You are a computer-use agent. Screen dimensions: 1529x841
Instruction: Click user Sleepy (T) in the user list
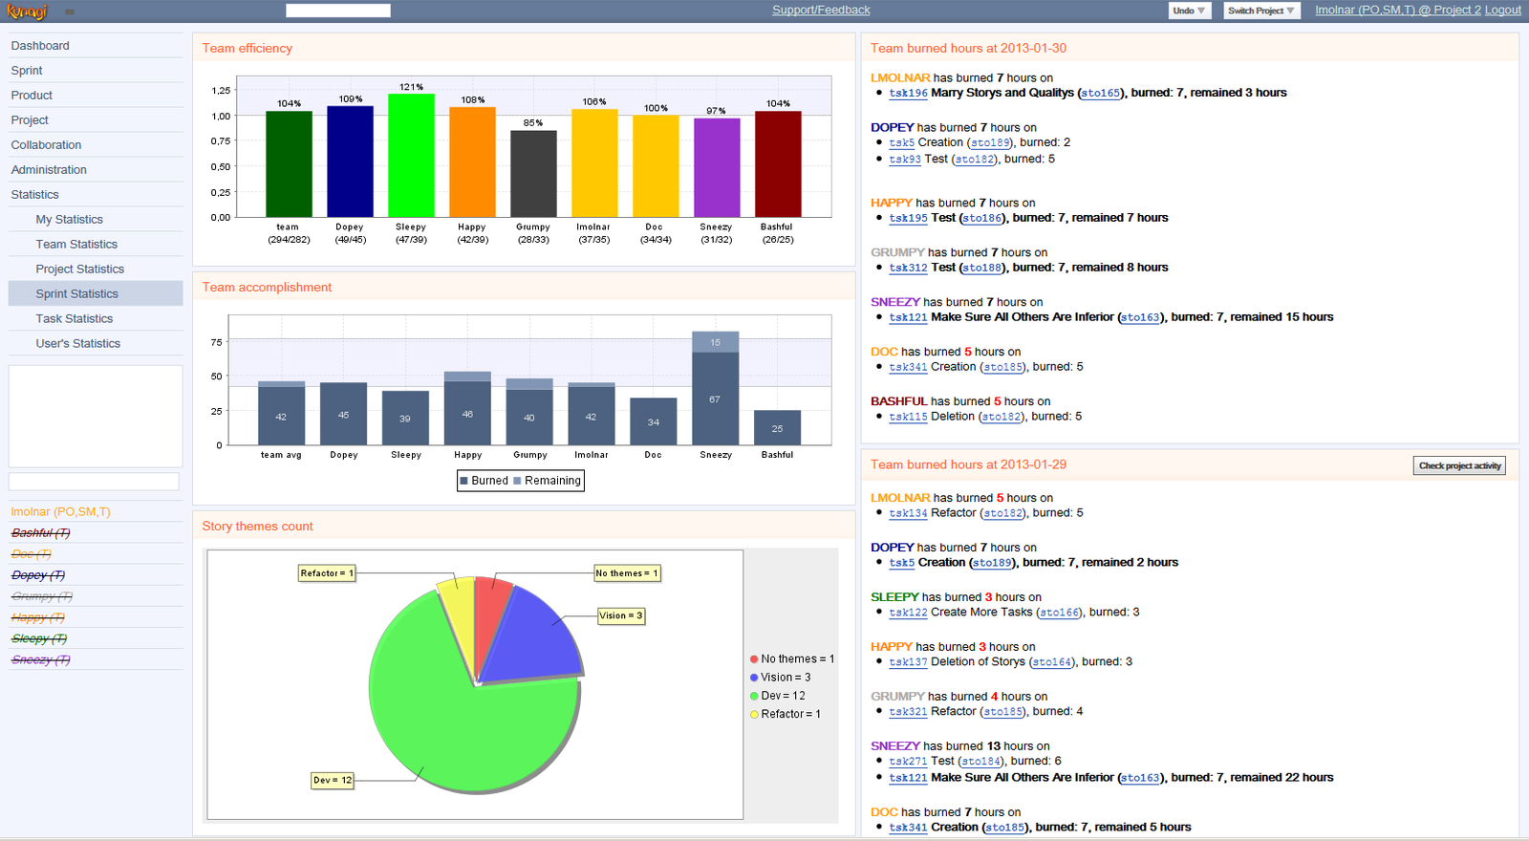[39, 638]
